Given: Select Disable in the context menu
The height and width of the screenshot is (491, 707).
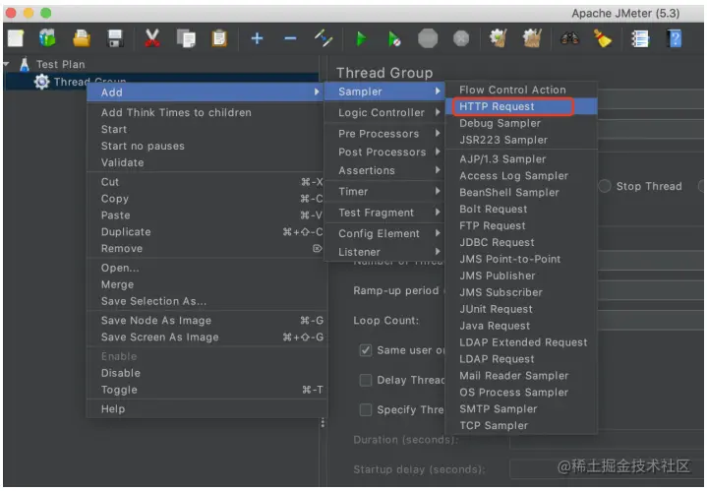Looking at the screenshot, I should [206, 373].
